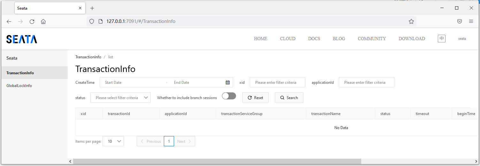
Task: Select page 1 in pagination
Action: 169,141
